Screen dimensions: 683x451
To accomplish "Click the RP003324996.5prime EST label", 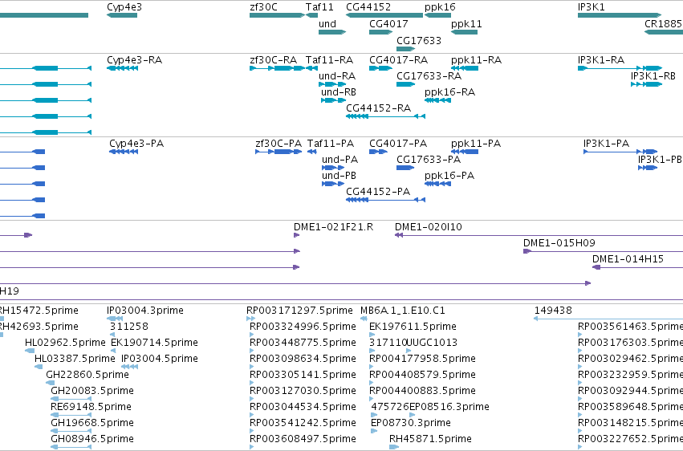I will (303, 327).
